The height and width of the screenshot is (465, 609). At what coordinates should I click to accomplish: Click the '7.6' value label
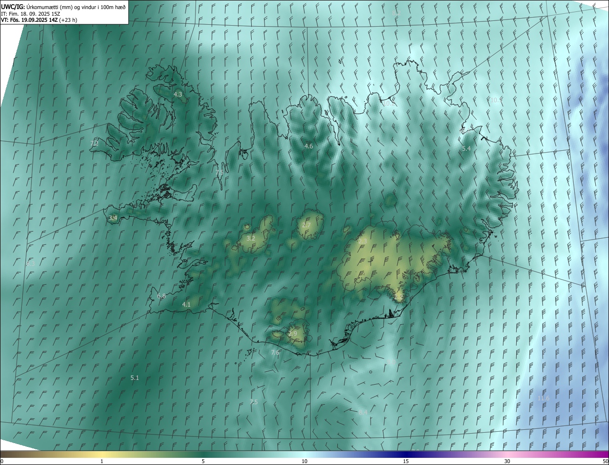(275, 352)
